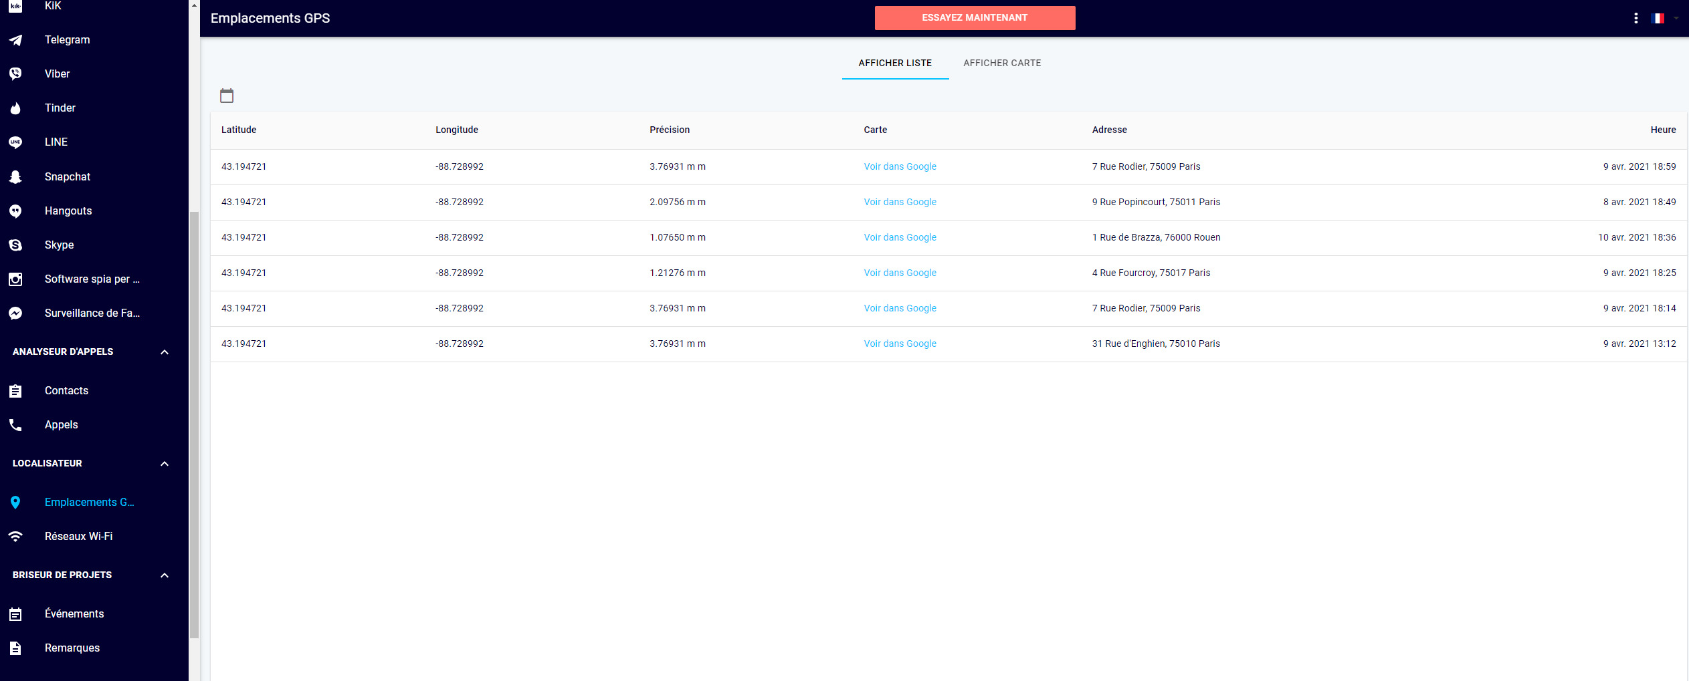Open the three-dot options menu
The image size is (1689, 681).
[1636, 19]
